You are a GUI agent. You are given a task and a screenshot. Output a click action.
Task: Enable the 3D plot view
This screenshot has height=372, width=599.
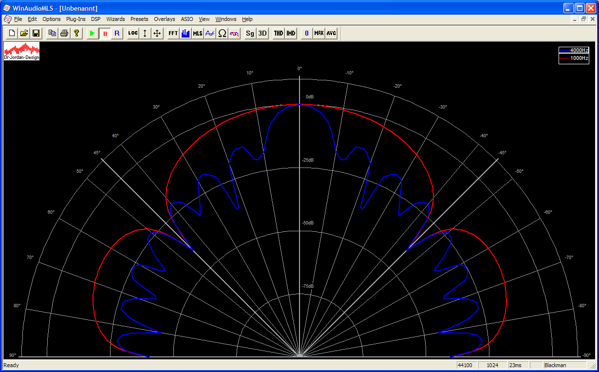pyautogui.click(x=262, y=33)
